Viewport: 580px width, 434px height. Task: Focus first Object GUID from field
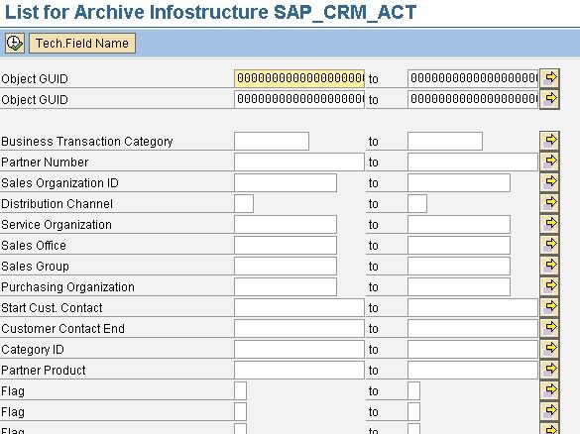pos(299,78)
